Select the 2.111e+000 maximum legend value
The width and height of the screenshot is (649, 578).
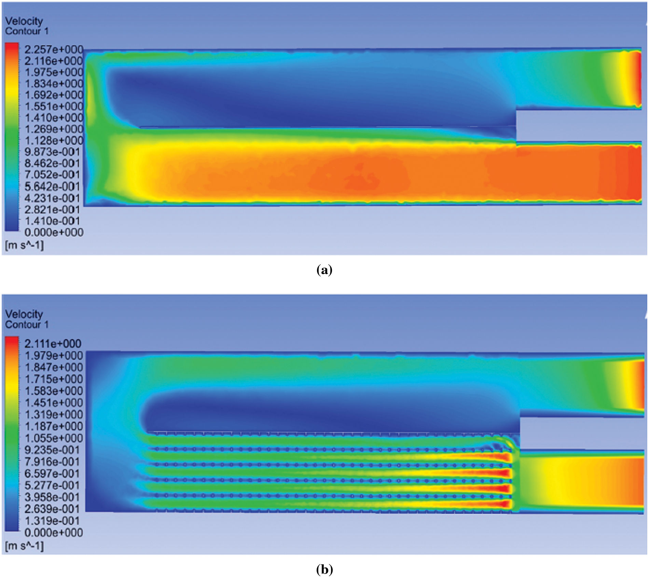(53, 343)
